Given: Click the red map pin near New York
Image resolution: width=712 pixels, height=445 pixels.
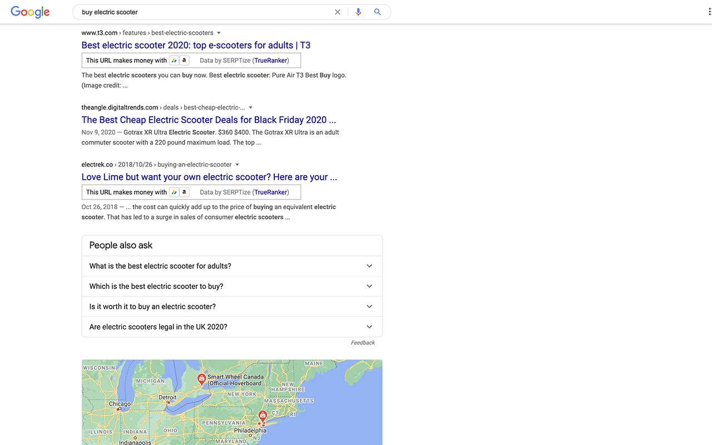Looking at the screenshot, I should 263,417.
